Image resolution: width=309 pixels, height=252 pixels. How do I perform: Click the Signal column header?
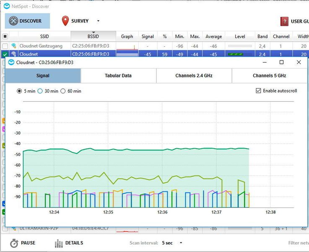tap(148, 37)
